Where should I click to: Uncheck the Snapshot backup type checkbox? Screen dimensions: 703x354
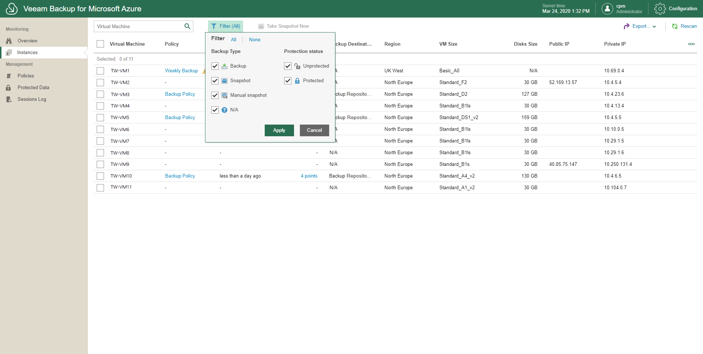pyautogui.click(x=215, y=81)
